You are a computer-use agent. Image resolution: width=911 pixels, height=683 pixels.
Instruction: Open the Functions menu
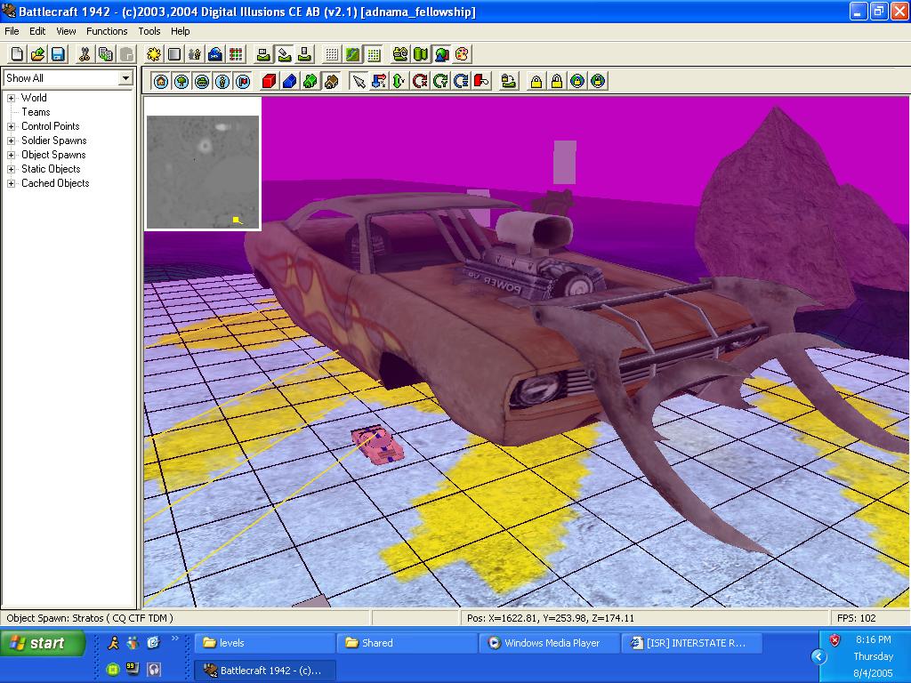(x=107, y=31)
